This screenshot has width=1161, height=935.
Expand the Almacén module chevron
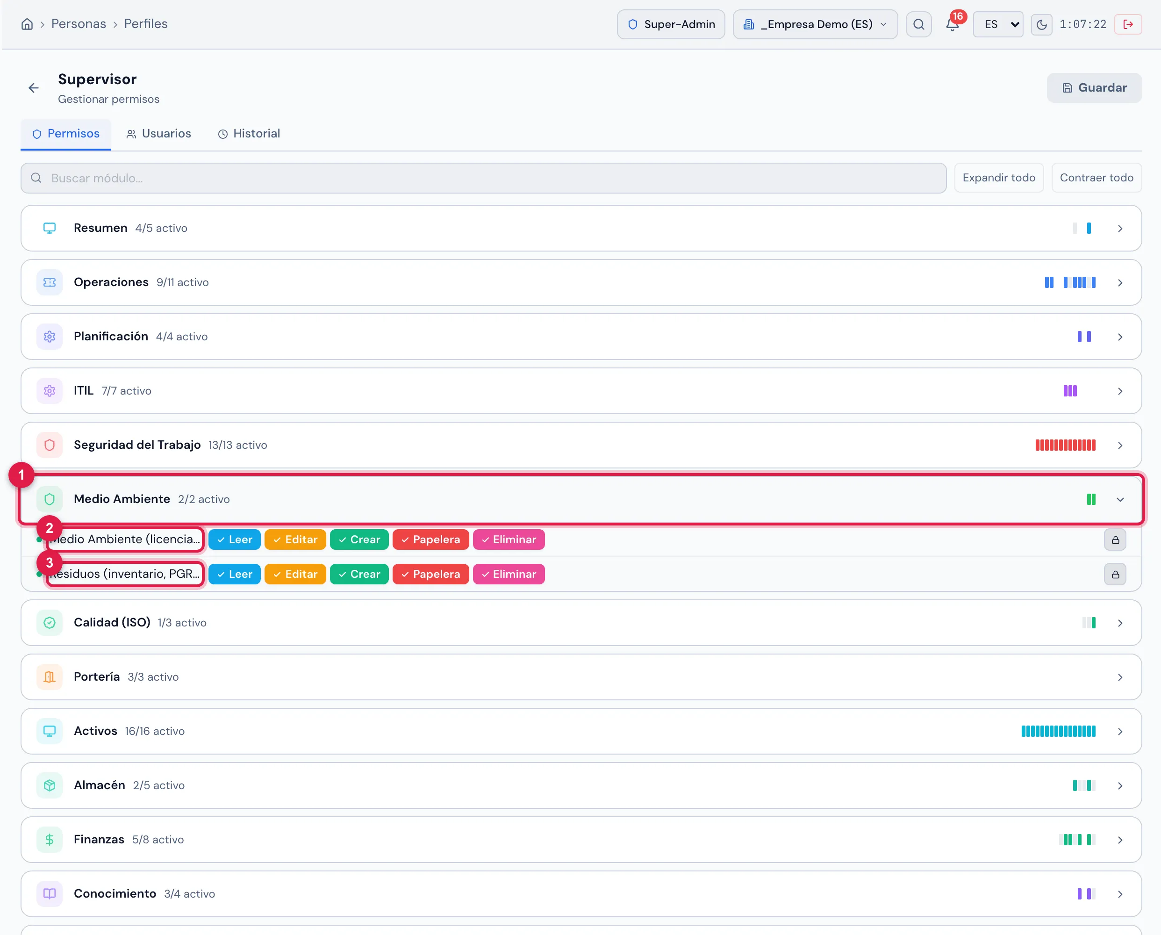click(x=1120, y=786)
